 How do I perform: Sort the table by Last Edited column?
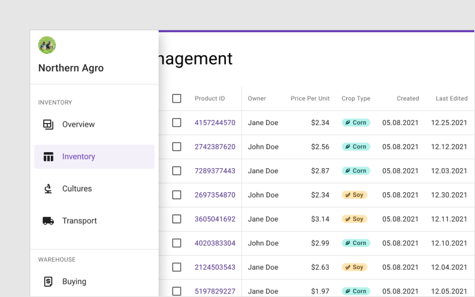point(452,98)
